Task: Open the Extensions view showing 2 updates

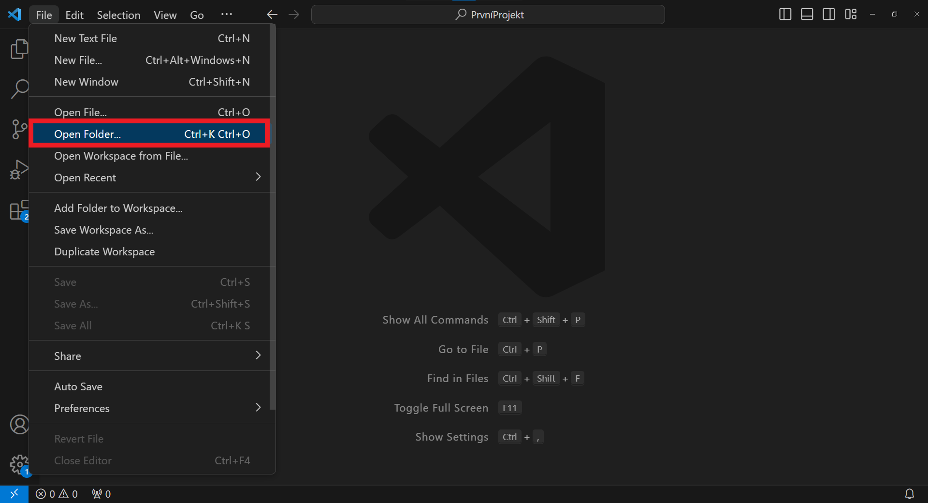Action: tap(19, 211)
